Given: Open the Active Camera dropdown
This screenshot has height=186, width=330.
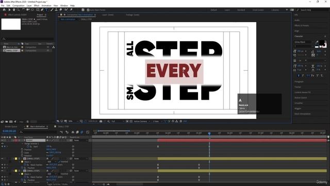Looking at the screenshot, I should tap(142, 121).
